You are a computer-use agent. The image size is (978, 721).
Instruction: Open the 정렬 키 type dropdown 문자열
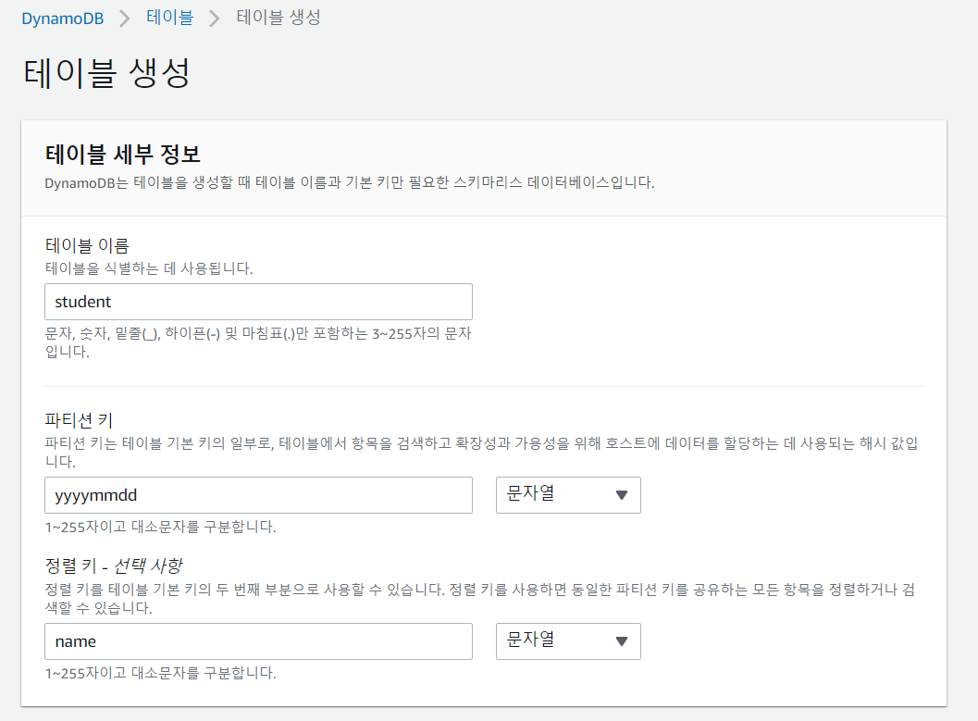568,641
